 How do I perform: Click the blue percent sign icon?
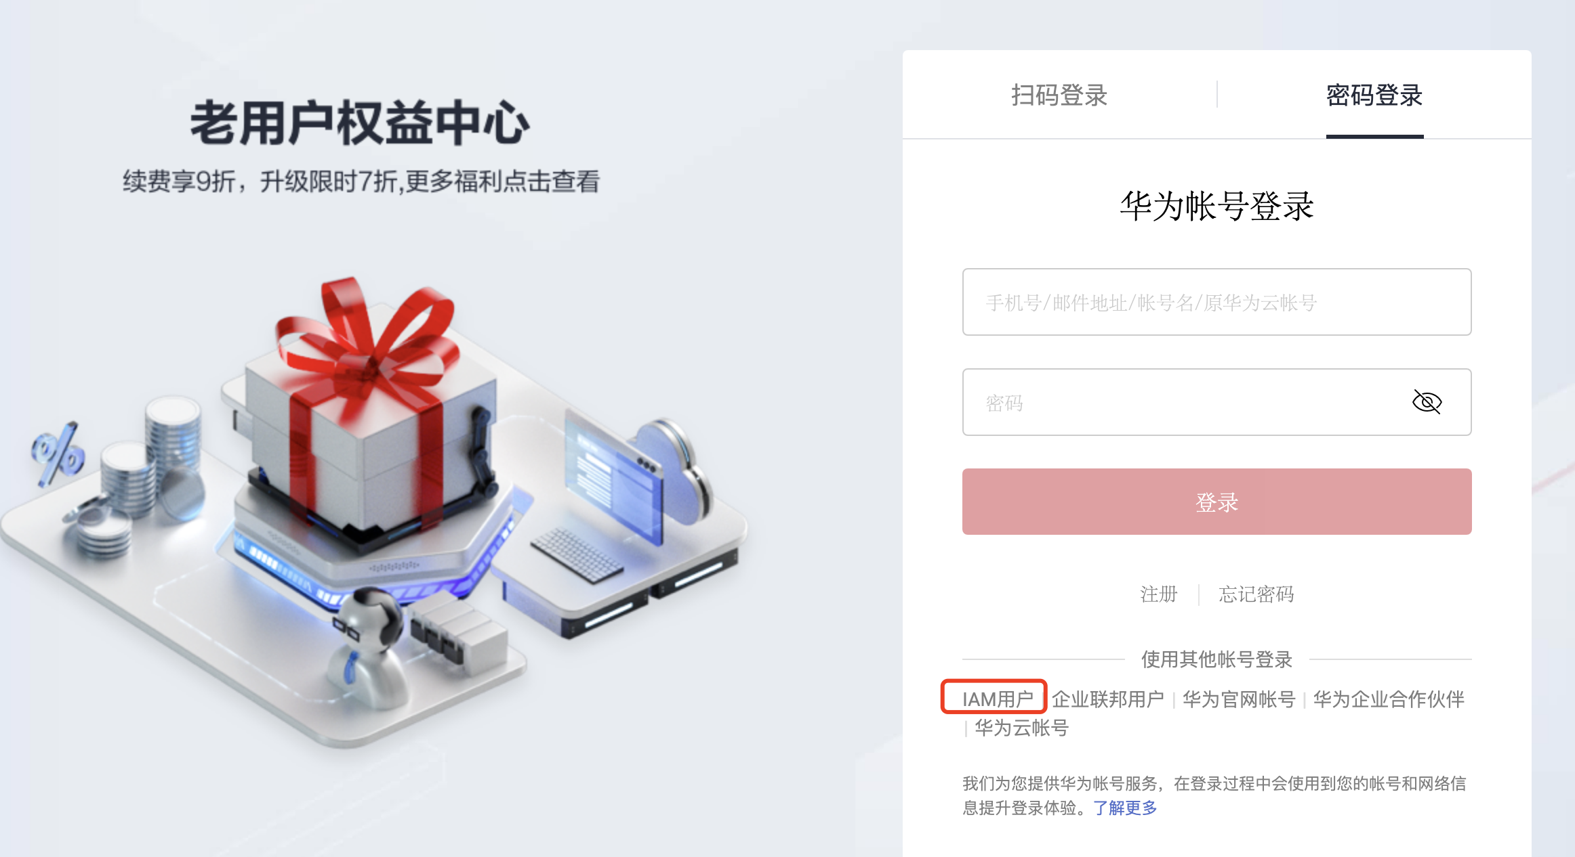pos(58,455)
